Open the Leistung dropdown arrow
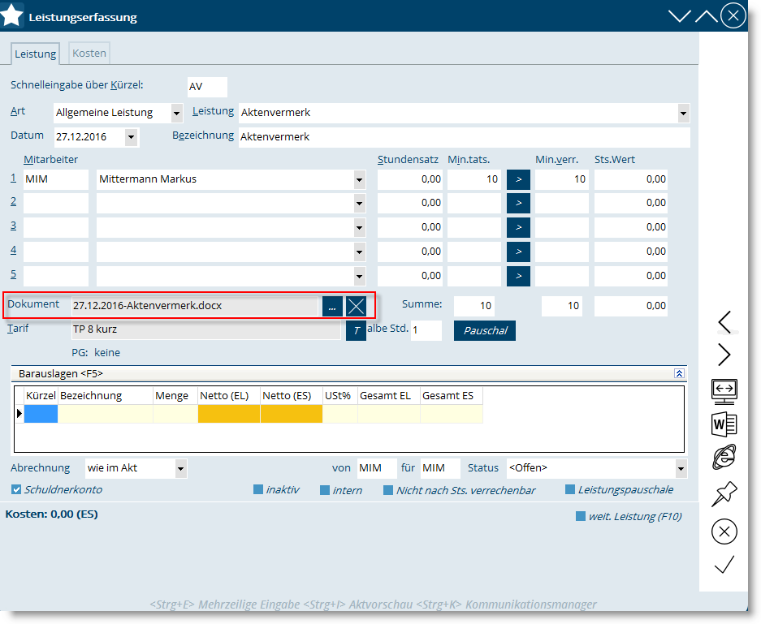Screen dimensions: 761x624 pyautogui.click(x=683, y=114)
